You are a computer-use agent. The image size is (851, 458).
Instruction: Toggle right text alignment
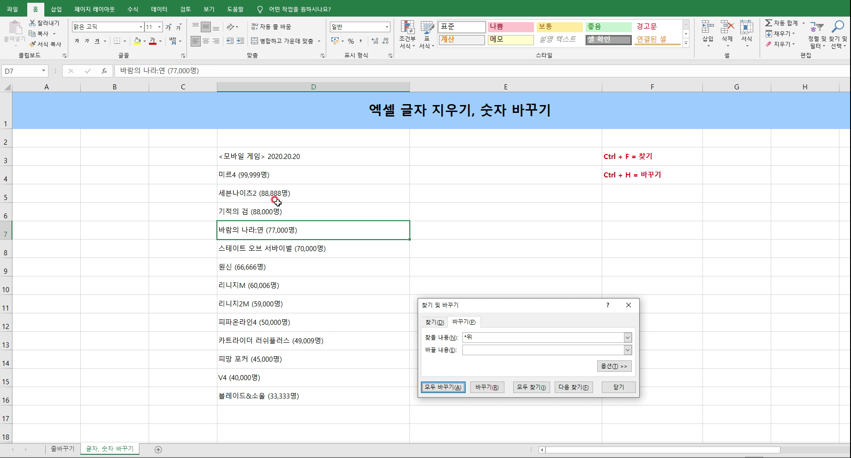[x=216, y=41]
